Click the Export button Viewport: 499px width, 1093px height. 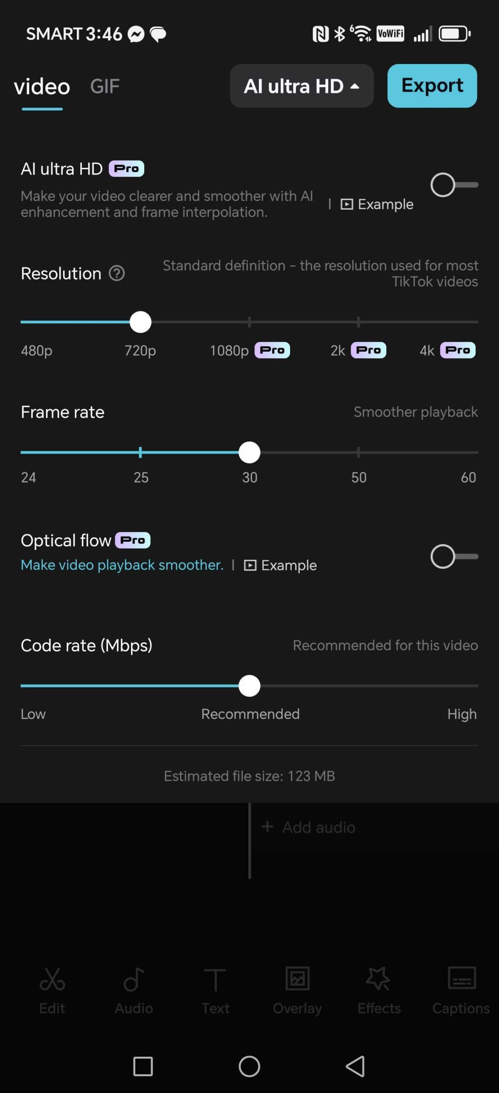pyautogui.click(x=432, y=86)
